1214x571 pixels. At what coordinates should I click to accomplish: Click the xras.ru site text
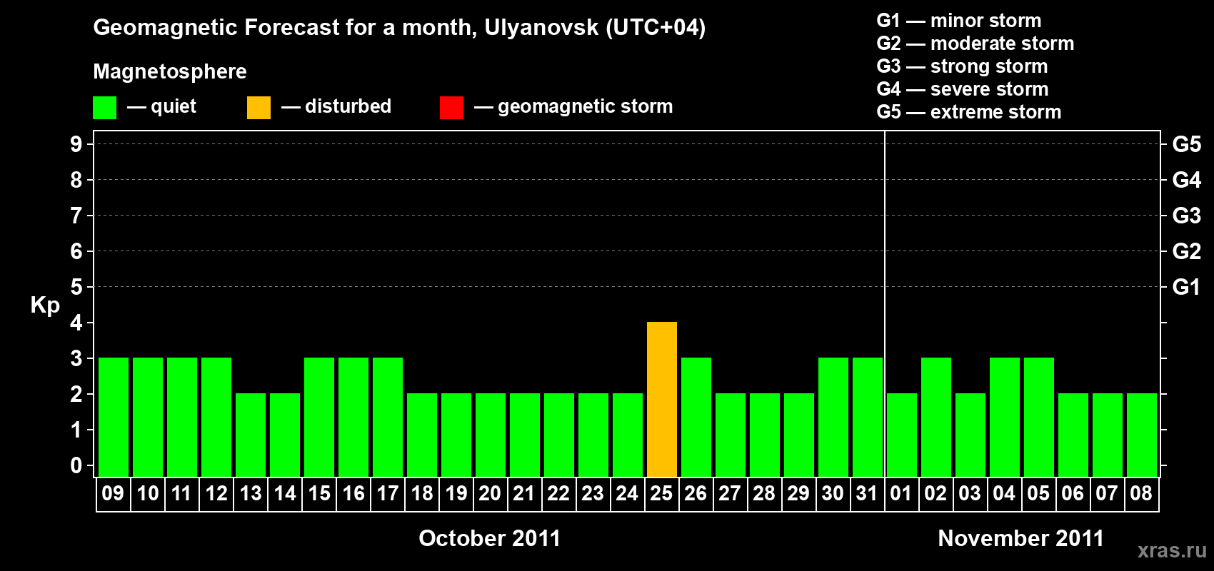point(1172,550)
